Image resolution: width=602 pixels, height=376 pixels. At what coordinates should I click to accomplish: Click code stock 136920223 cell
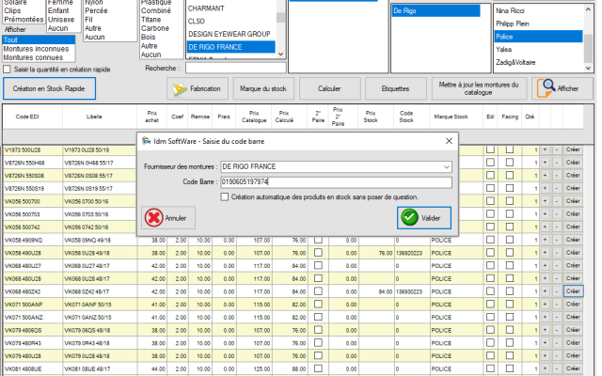coord(412,253)
